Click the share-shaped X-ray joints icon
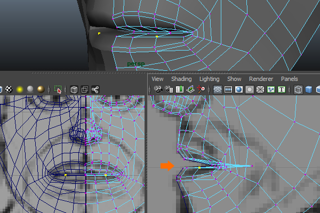 pyautogui.click(x=95, y=89)
